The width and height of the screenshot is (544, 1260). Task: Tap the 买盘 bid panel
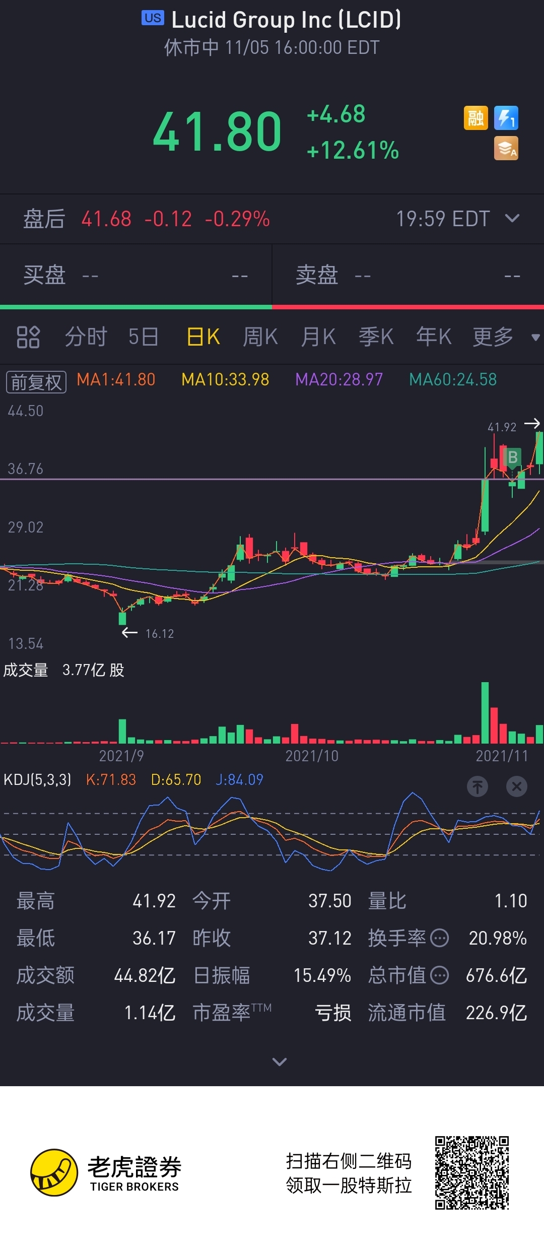[136, 275]
